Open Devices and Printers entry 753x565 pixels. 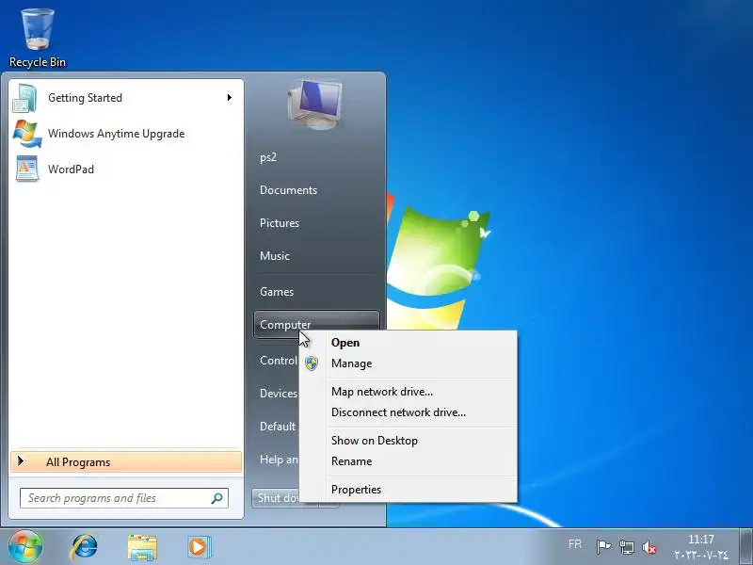pyautogui.click(x=278, y=394)
